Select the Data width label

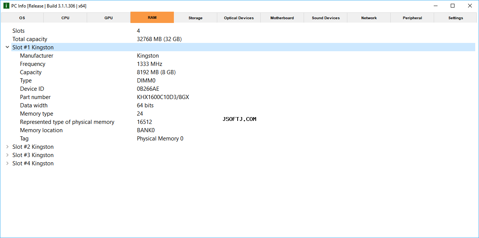(x=34, y=105)
